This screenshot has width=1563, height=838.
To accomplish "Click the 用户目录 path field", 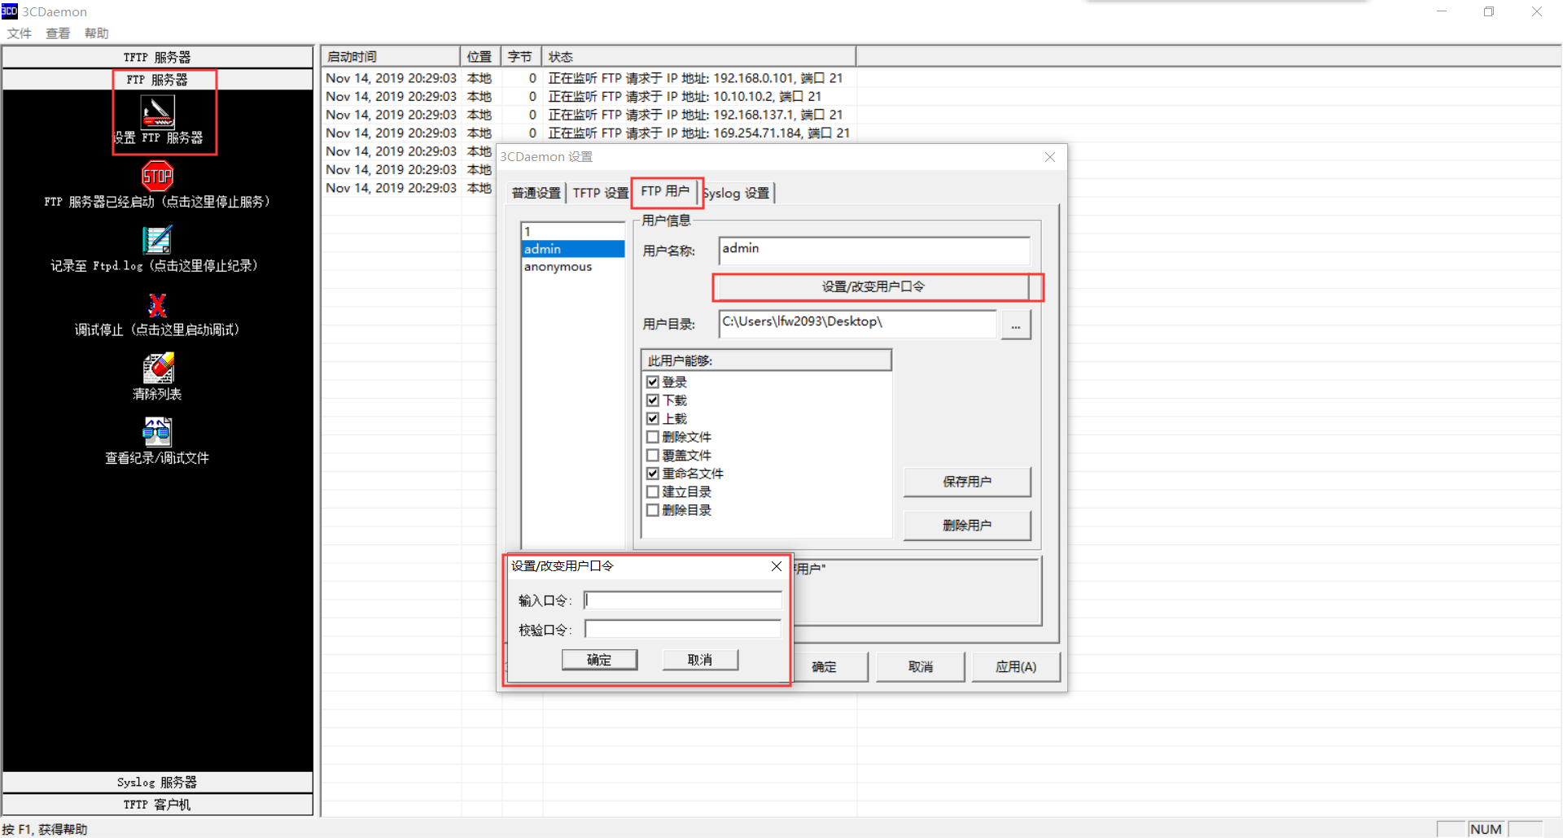I will click(x=858, y=324).
